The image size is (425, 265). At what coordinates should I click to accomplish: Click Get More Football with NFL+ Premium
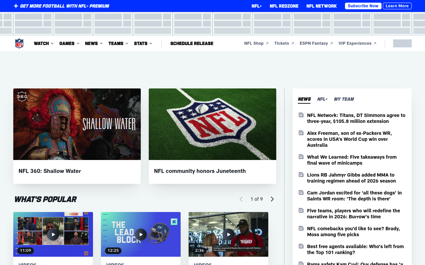(64, 6)
